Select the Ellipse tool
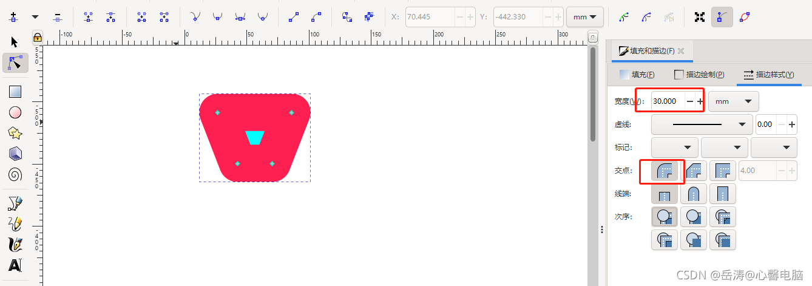 tap(15, 112)
